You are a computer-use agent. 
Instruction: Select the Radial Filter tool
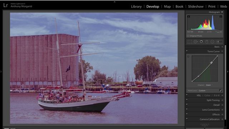point(212,42)
